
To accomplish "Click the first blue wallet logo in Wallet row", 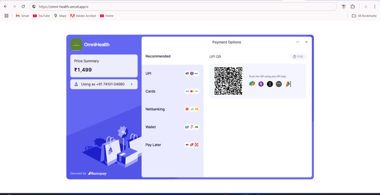I will tap(187, 127).
